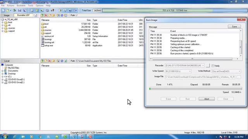Click the 'Caching of files completed' log entry
The image size is (248, 139).
182,51
